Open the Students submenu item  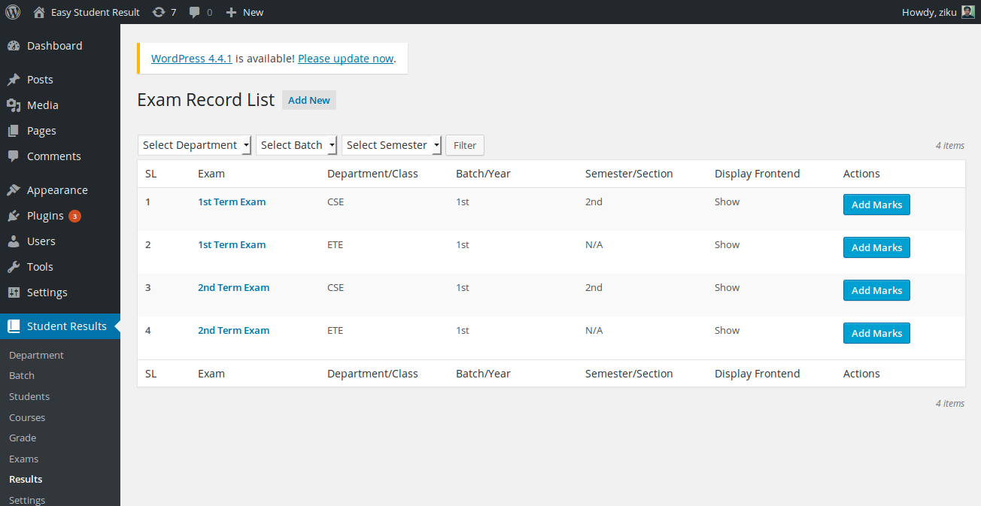(29, 396)
